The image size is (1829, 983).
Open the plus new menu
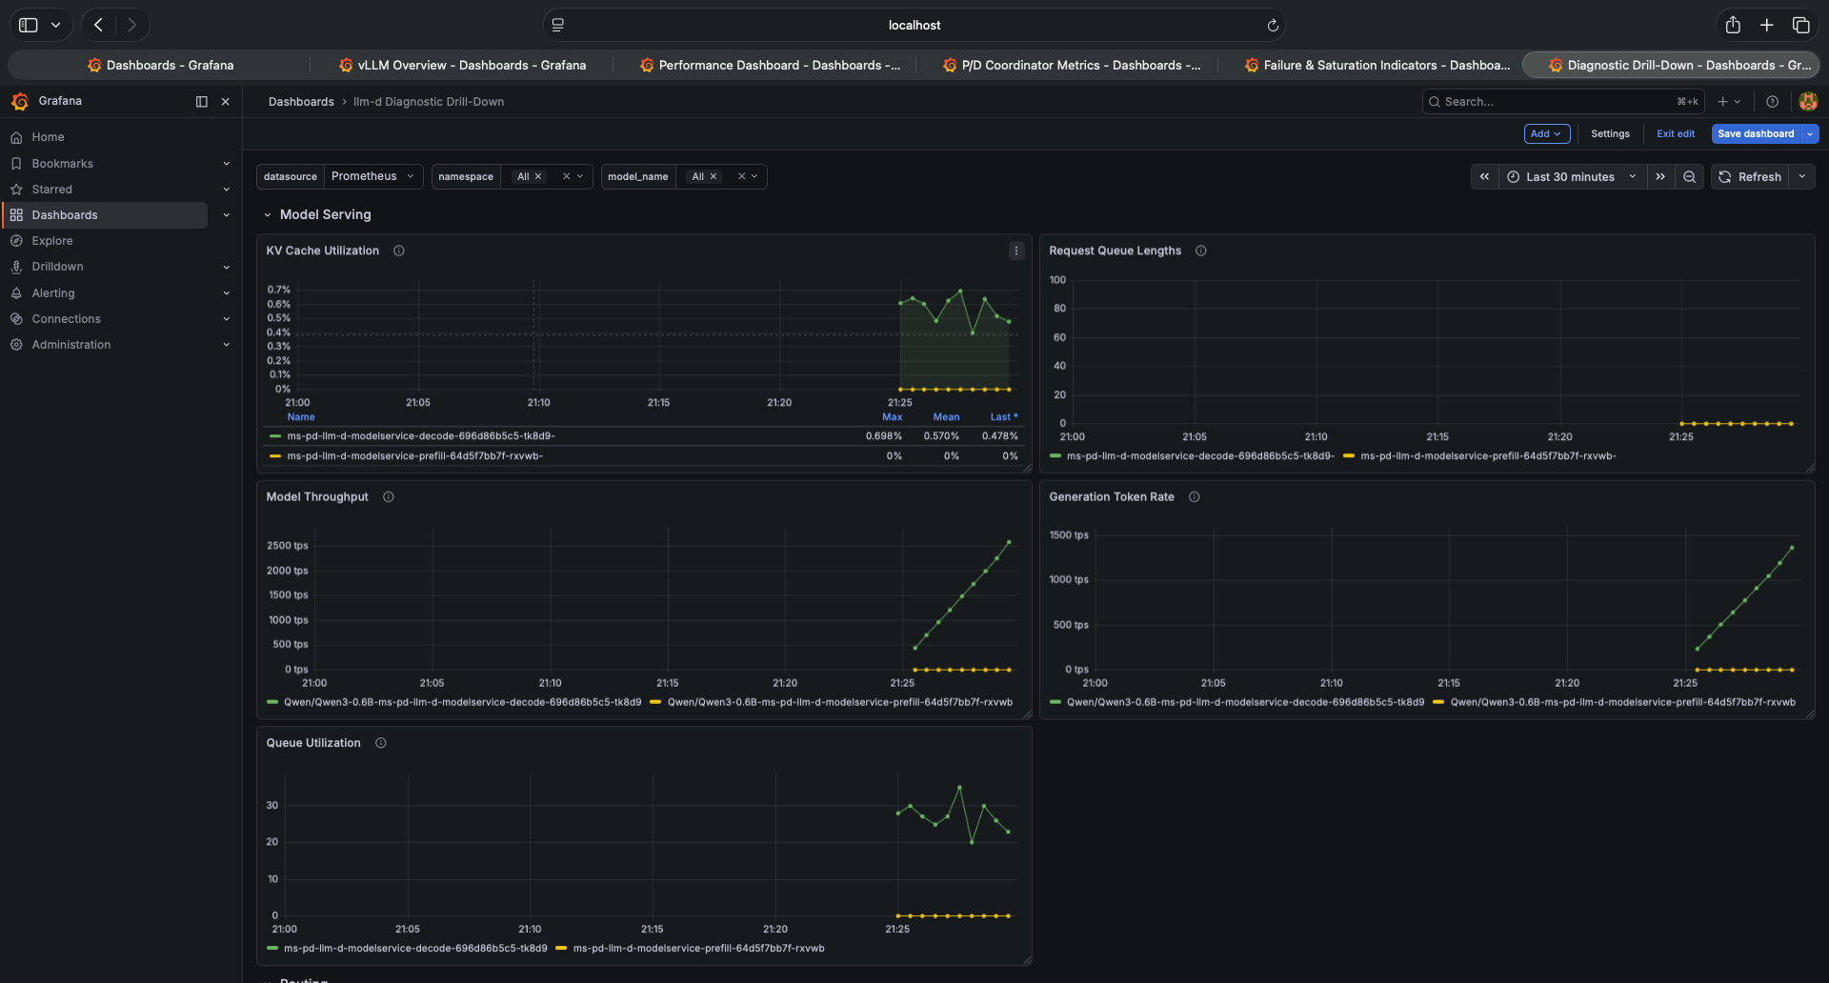[1729, 102]
